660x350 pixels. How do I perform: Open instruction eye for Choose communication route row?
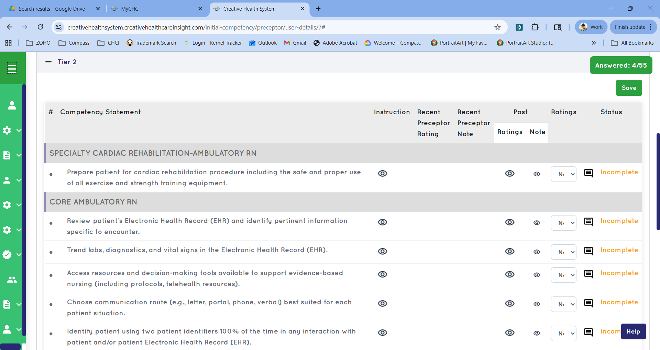pyautogui.click(x=383, y=303)
